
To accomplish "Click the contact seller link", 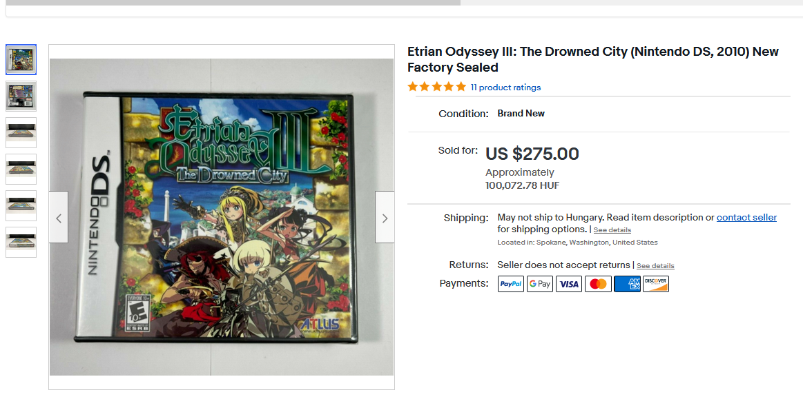I will pyautogui.click(x=746, y=218).
